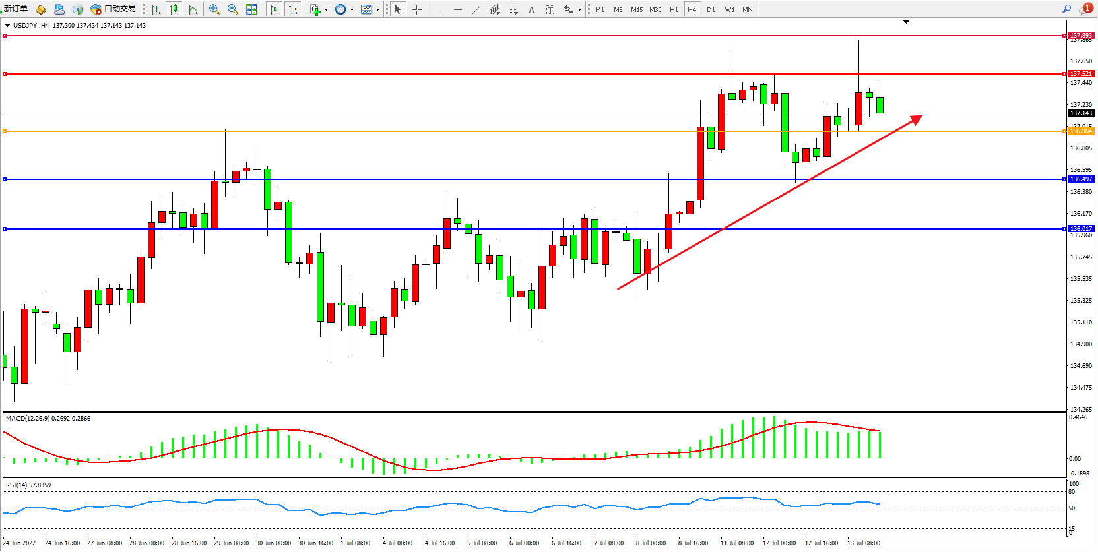Screen dimensions: 1098x552
Task: Pick the trendline drawing tool
Action: [x=476, y=9]
